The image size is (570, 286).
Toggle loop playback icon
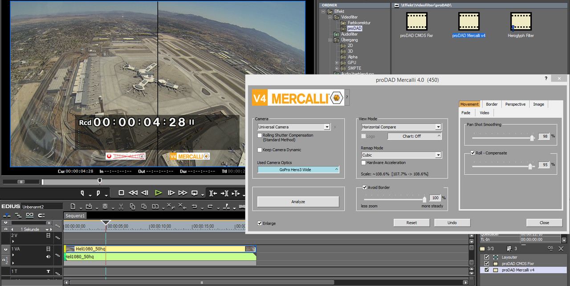click(x=195, y=193)
